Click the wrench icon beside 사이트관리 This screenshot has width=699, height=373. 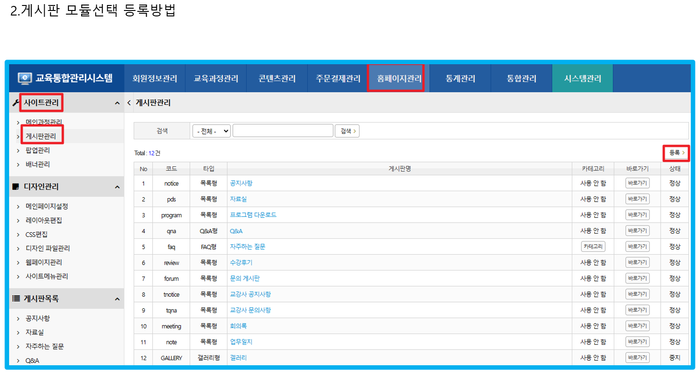pos(15,103)
